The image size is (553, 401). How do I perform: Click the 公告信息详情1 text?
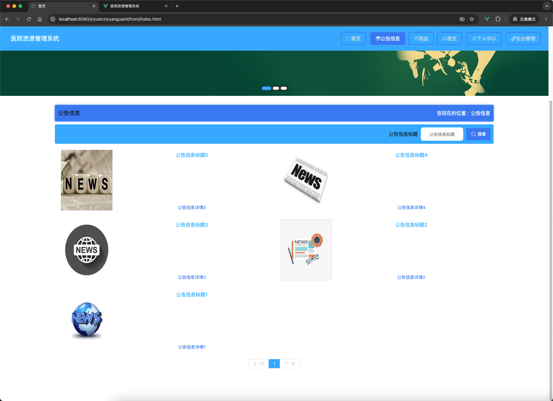(192, 347)
